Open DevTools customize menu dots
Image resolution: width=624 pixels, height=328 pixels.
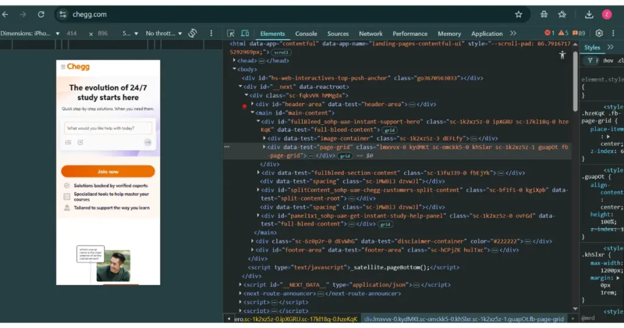[613, 34]
